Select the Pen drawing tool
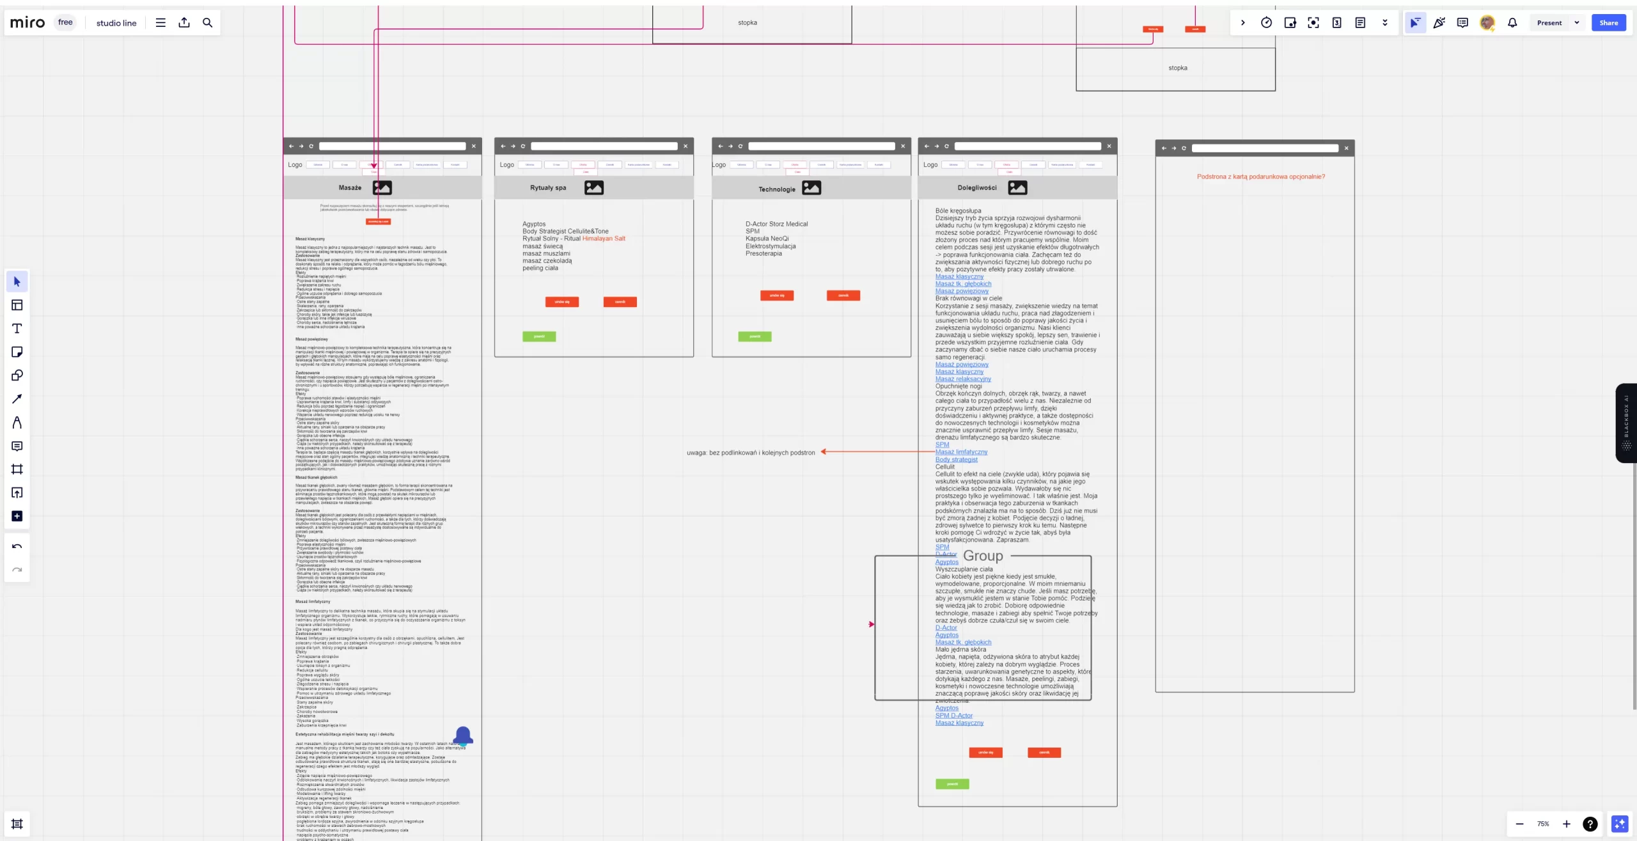This screenshot has height=841, width=1637. [17, 423]
